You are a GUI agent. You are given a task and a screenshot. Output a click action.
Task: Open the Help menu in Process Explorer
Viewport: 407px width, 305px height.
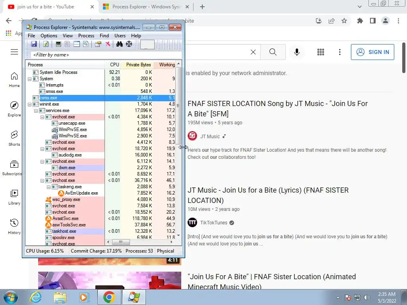coord(136,35)
